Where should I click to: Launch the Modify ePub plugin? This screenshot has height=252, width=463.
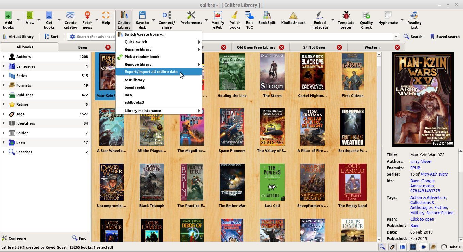point(218,20)
